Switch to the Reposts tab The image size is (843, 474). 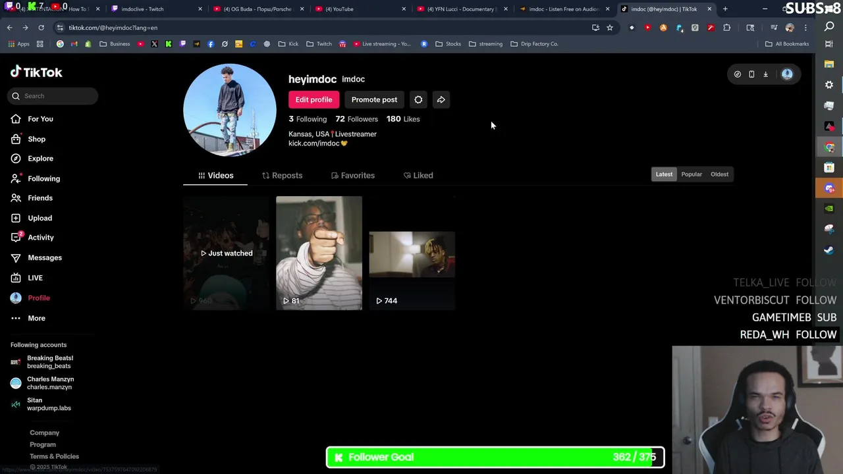[282, 175]
